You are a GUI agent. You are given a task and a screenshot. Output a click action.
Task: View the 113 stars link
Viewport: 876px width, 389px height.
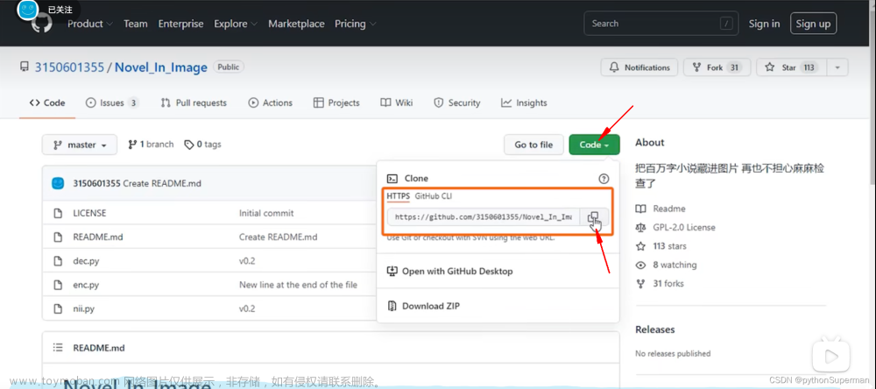(661, 246)
